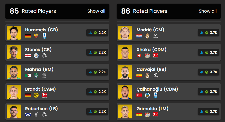The width and height of the screenshot is (225, 122).
Task: Click the Germany flag icon under Hummels
Action: click(x=28, y=36)
